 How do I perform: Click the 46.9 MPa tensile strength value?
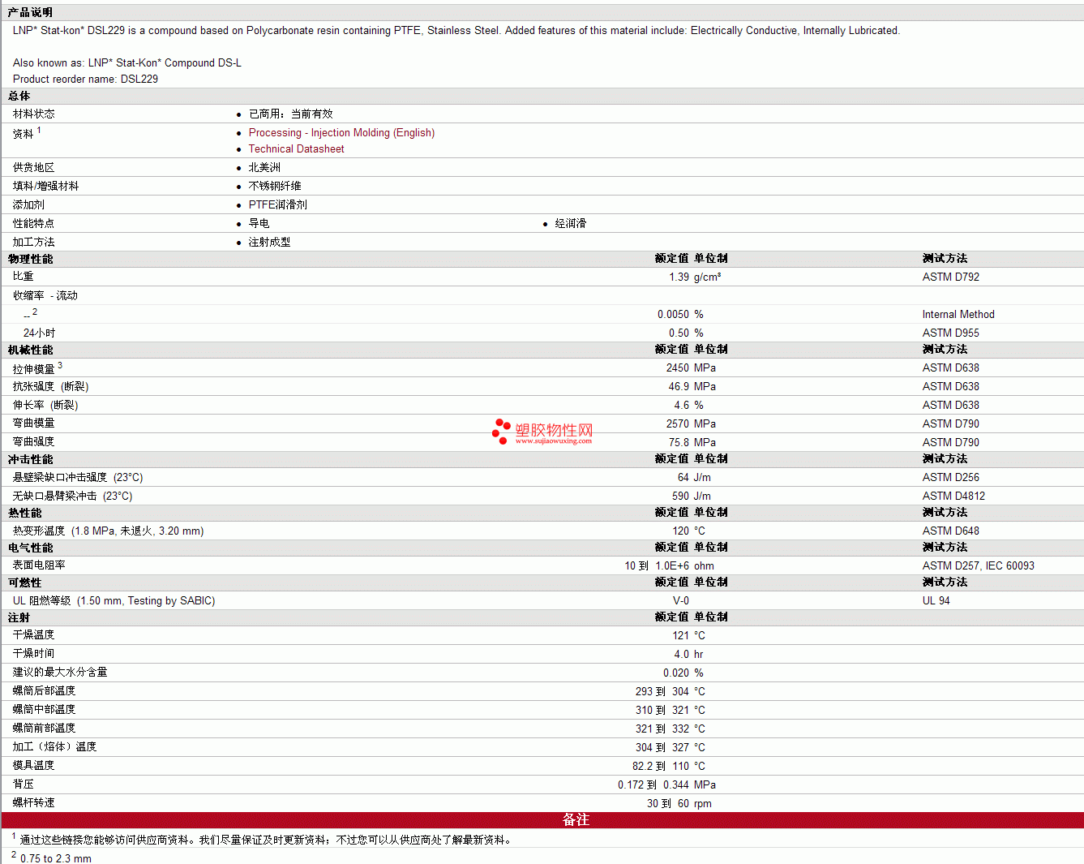point(692,387)
